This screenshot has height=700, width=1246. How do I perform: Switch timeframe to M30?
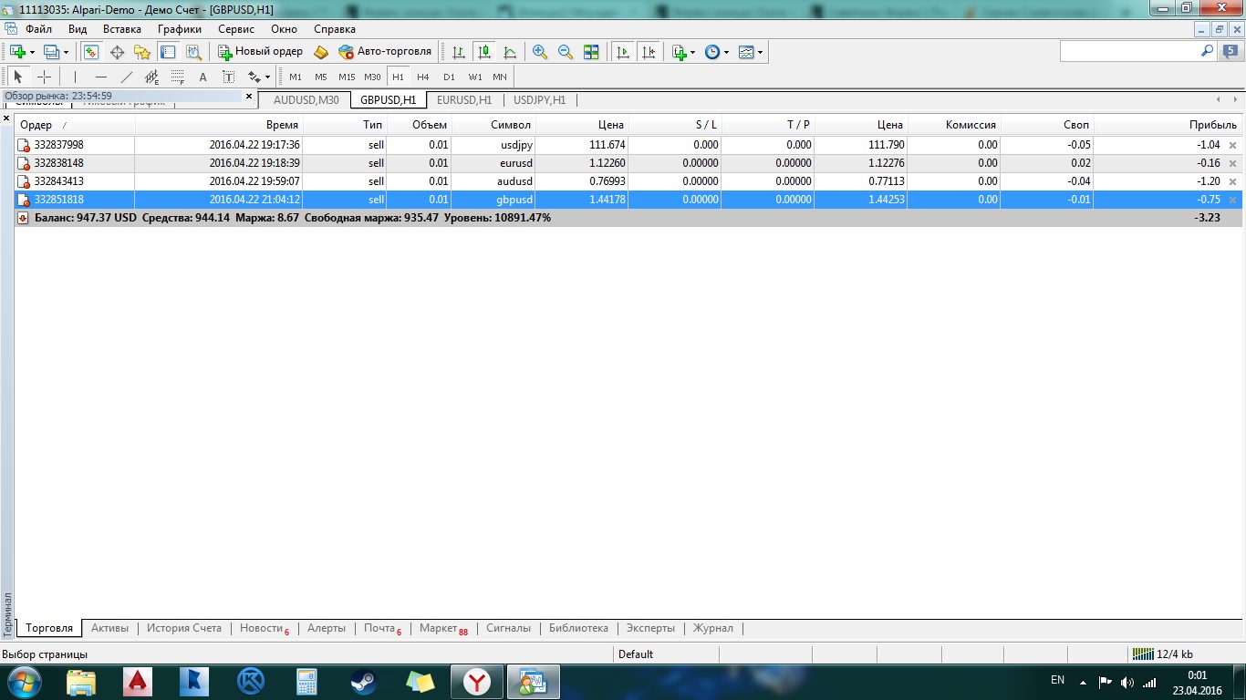point(372,77)
